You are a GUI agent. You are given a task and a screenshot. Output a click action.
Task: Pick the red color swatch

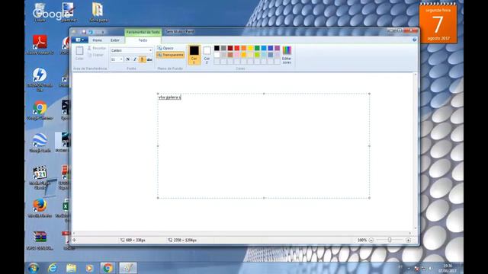237,48
